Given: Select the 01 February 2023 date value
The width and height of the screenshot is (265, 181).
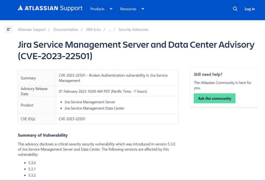Looking at the screenshot, I should [x=103, y=91].
